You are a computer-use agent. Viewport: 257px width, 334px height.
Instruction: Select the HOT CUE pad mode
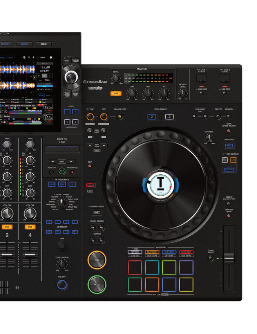[135, 252]
